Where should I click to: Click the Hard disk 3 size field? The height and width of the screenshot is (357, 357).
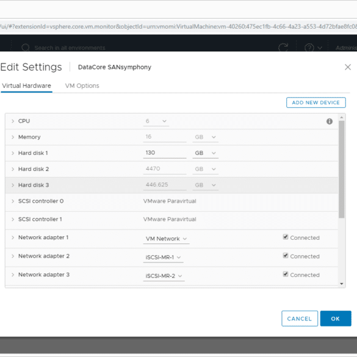coord(165,185)
